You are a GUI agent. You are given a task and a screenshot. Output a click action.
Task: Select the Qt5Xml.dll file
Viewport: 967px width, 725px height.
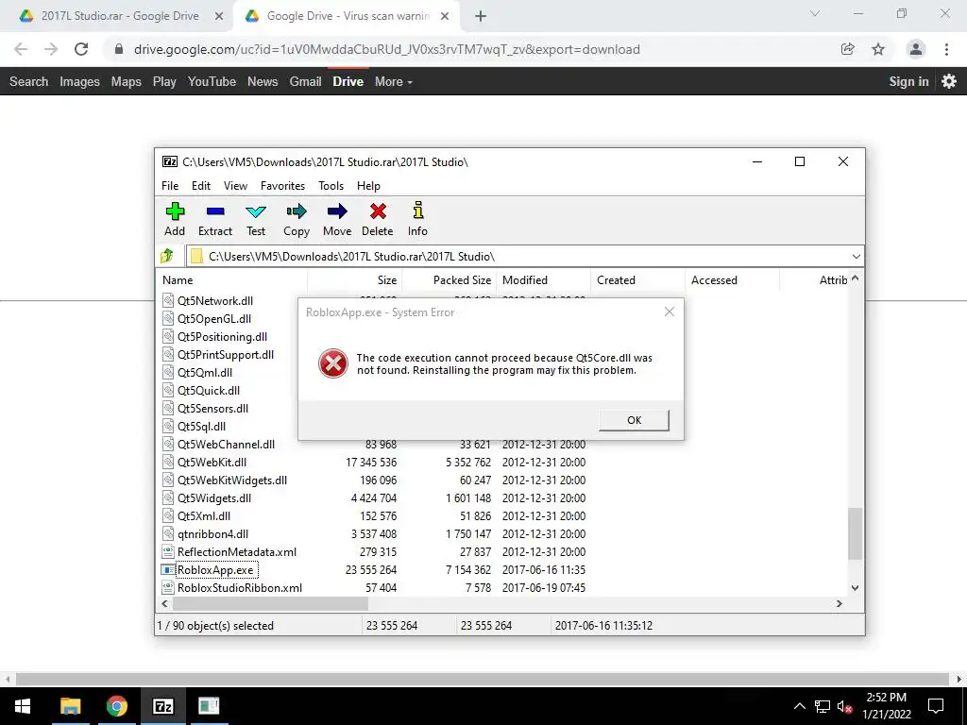[204, 515]
